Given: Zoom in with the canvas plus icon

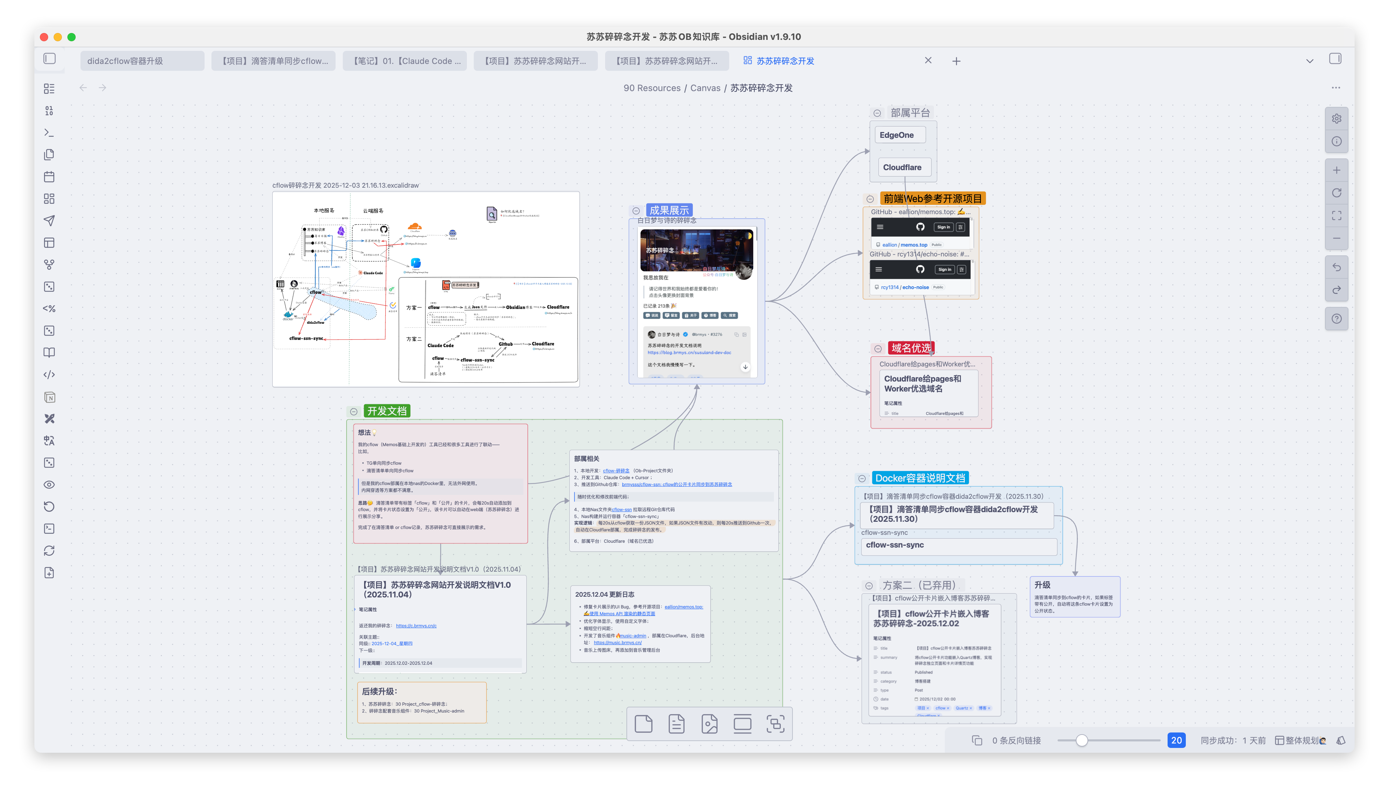Looking at the screenshot, I should (1336, 170).
